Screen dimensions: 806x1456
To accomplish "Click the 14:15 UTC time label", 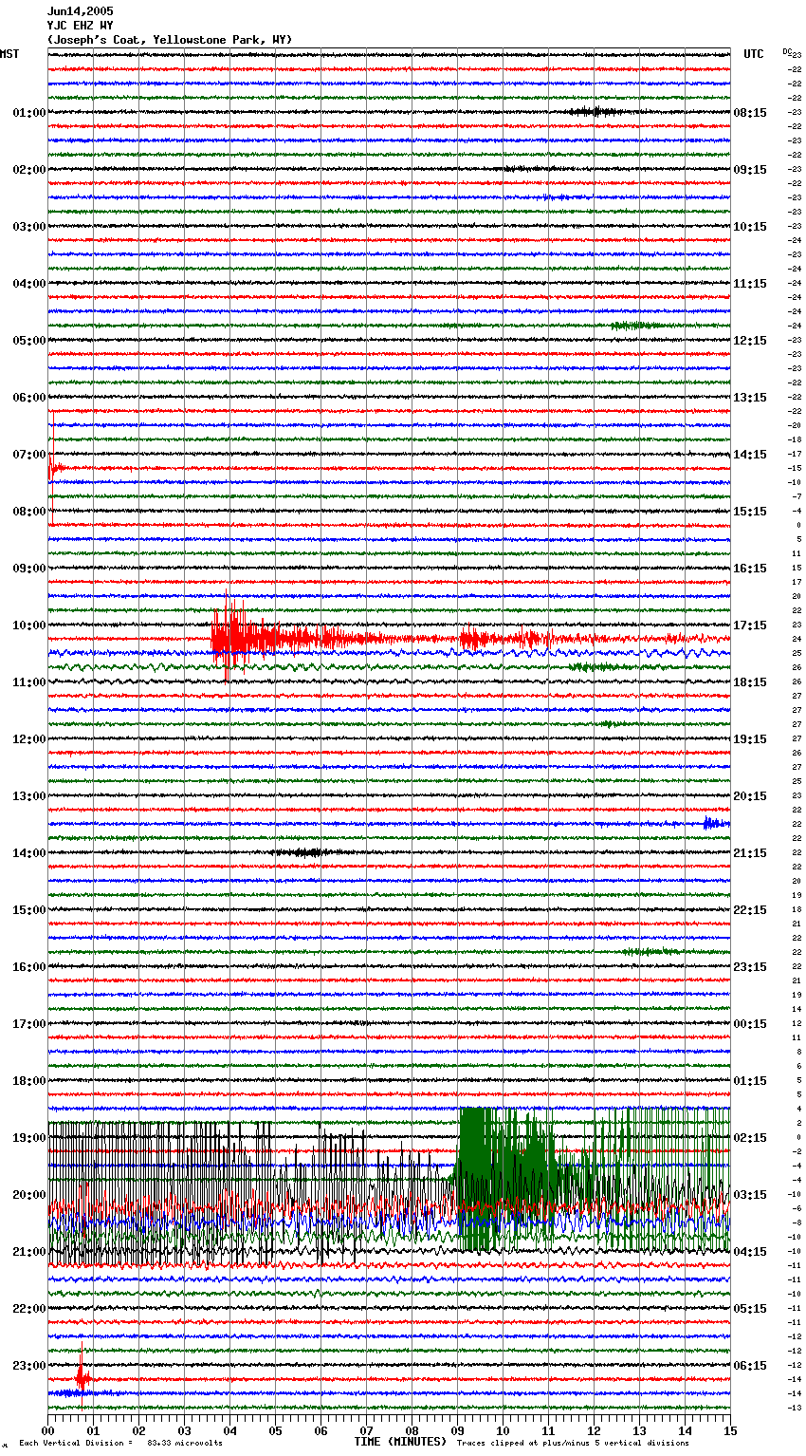I will 750,455.
